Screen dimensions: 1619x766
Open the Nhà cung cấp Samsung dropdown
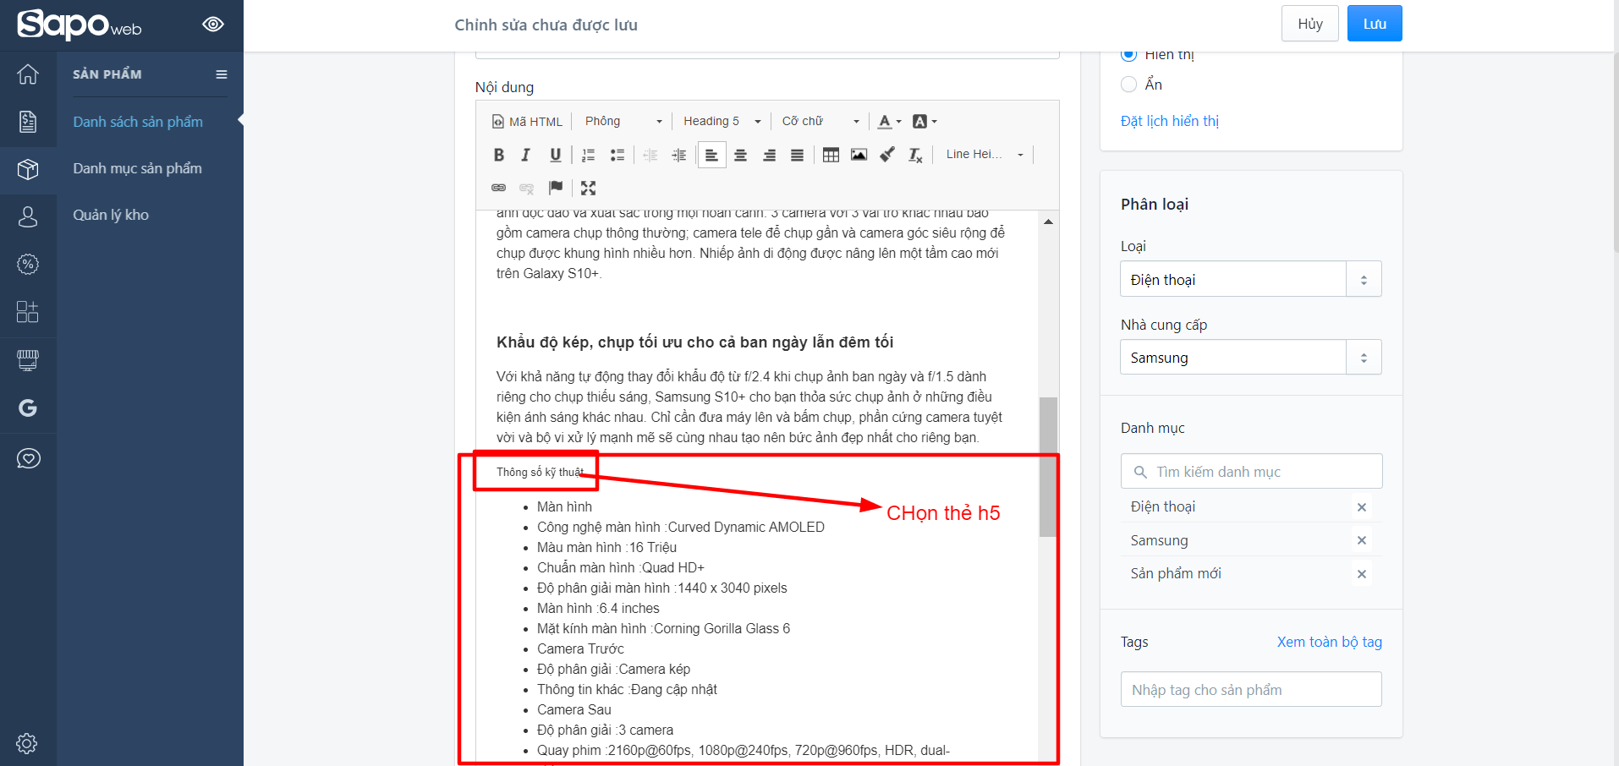click(1251, 358)
